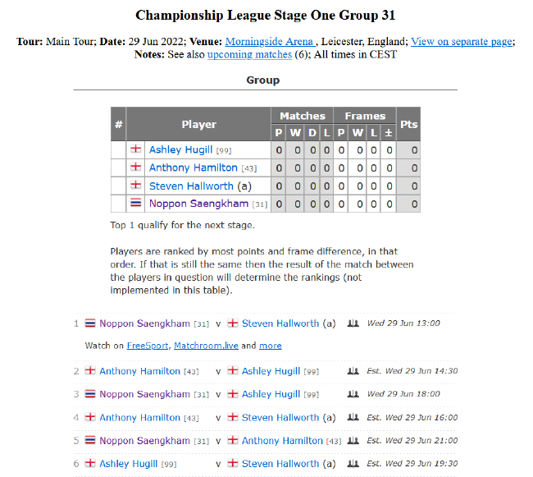Viewport: 533px width, 477px height.
Task: Open Ashley Hugill in the group table
Action: [x=180, y=149]
